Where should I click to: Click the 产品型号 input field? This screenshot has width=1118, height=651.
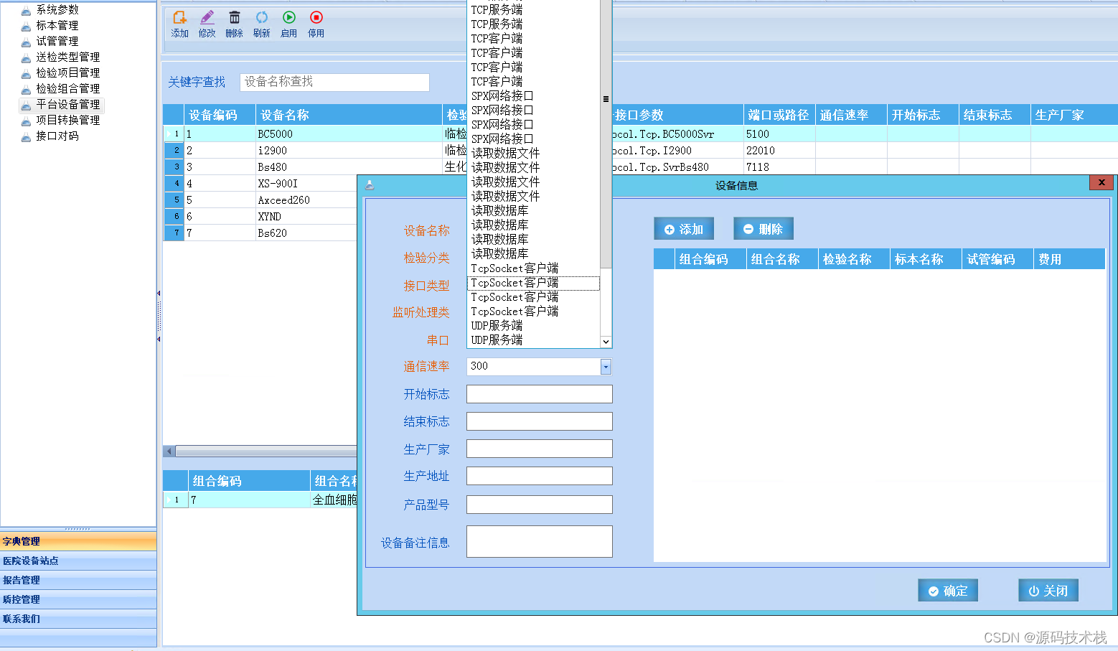tap(540, 505)
